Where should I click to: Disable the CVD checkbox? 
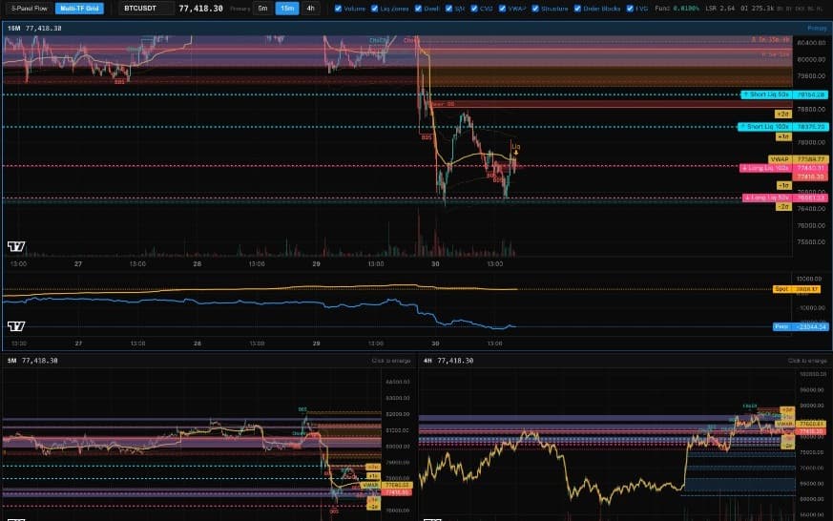[474, 9]
